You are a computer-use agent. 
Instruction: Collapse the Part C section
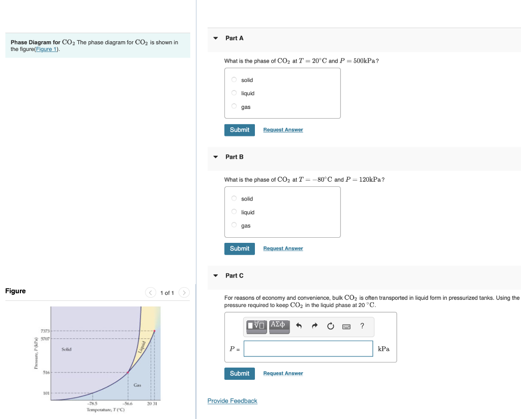pos(215,275)
